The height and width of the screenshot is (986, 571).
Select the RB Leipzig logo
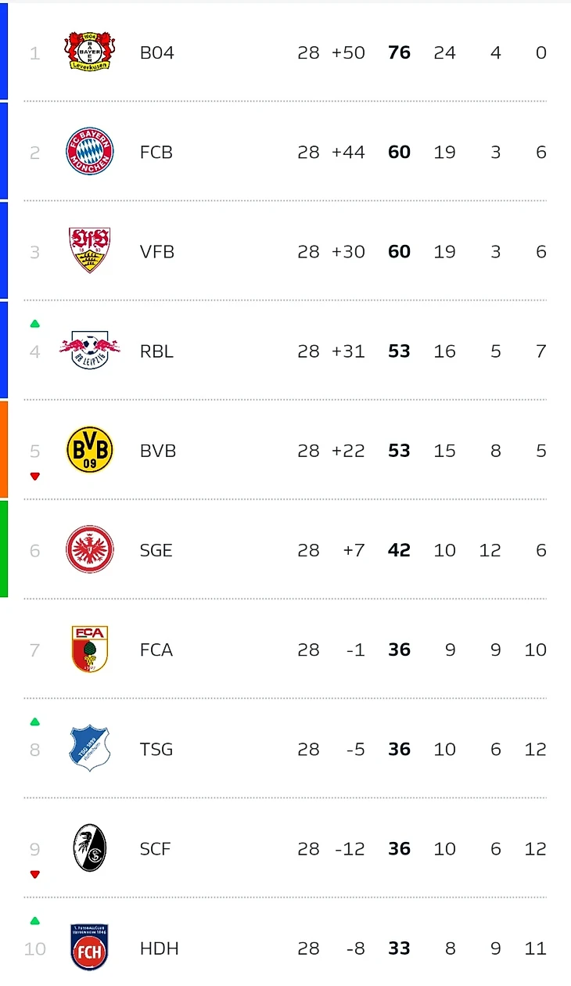(x=89, y=351)
